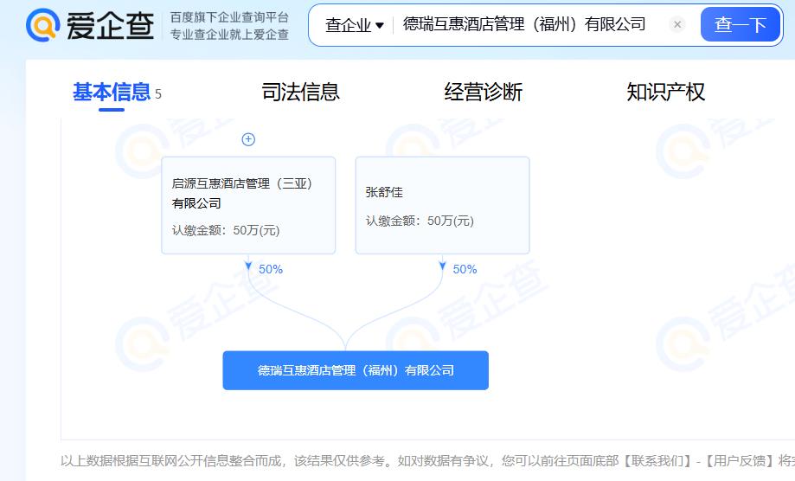Click the 查一下 search button
The width and height of the screenshot is (795, 481).
click(741, 24)
